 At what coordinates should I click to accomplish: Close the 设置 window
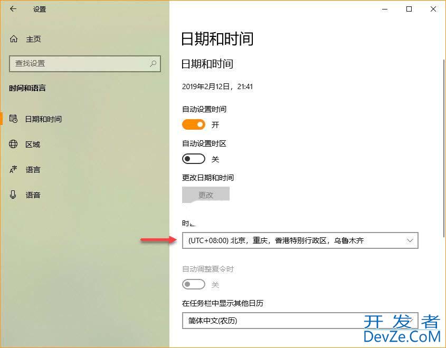(x=433, y=9)
